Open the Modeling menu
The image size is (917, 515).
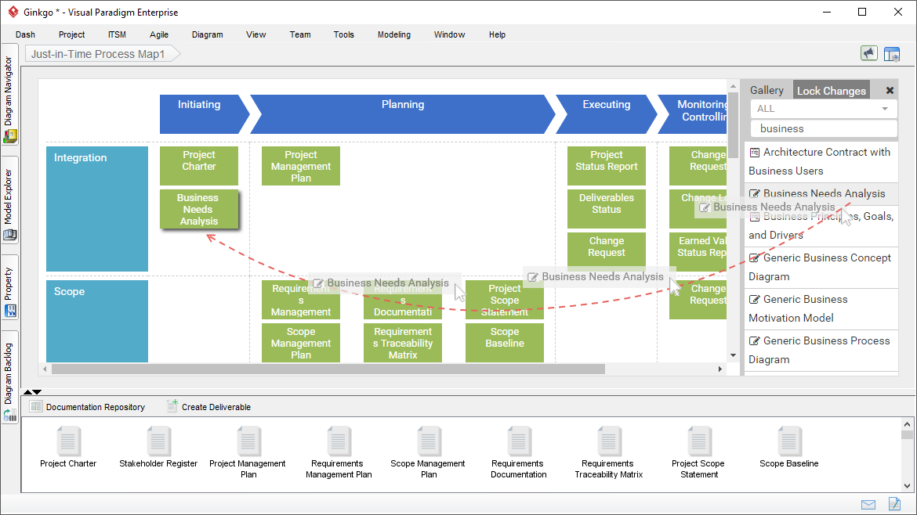click(393, 34)
